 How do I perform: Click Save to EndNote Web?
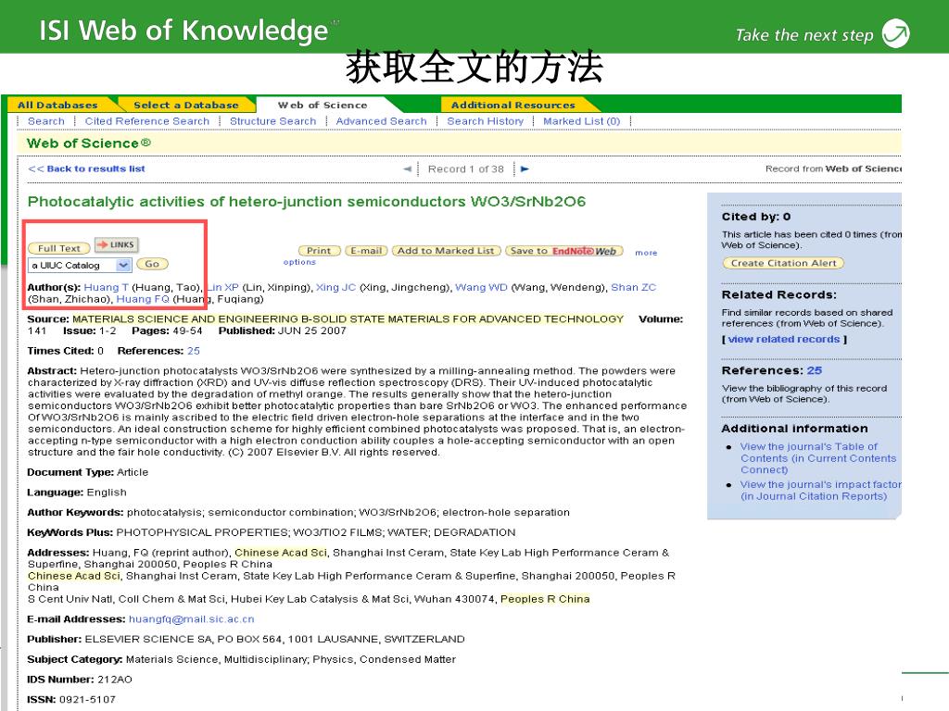(x=564, y=251)
